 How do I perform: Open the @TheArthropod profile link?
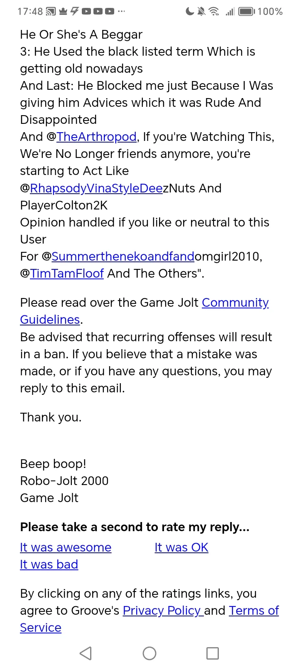click(96, 137)
